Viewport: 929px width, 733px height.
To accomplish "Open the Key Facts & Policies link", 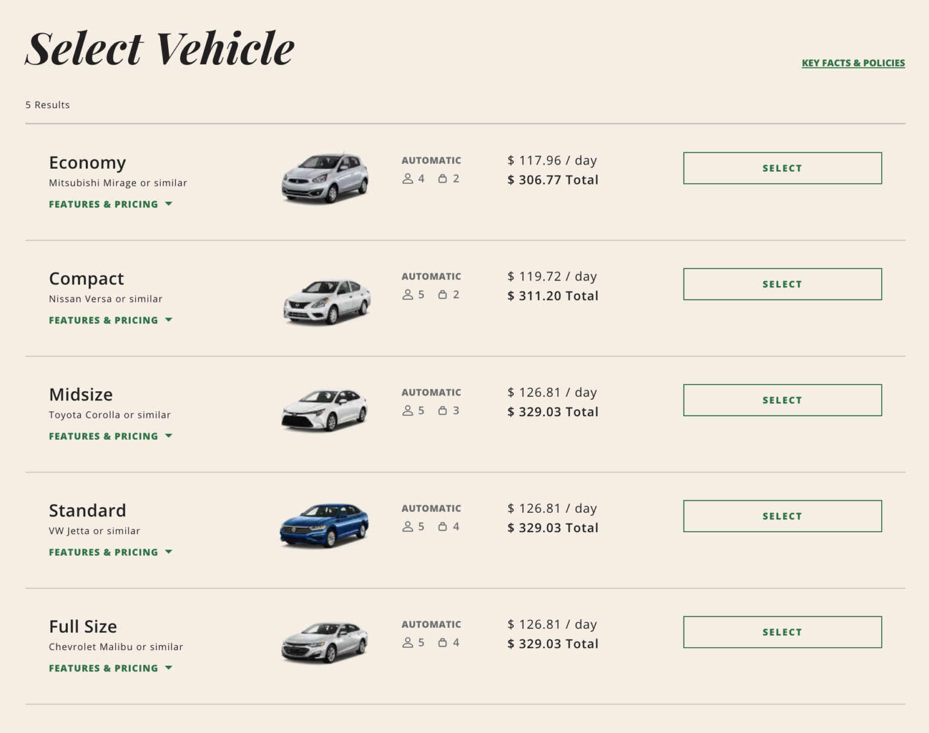I will 853,62.
